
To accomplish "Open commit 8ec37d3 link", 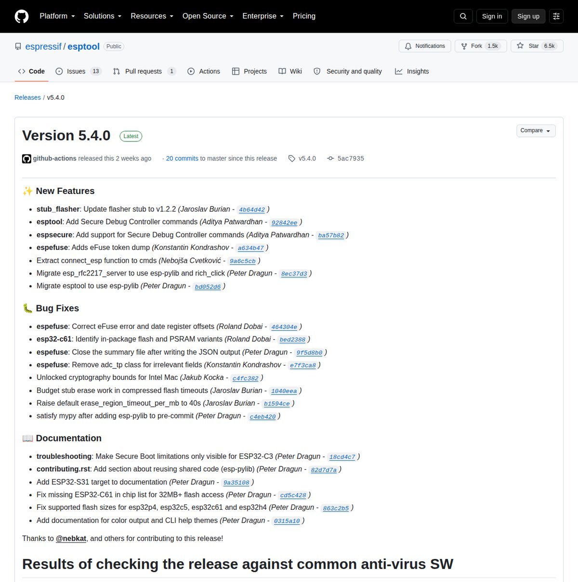I will tap(294, 274).
